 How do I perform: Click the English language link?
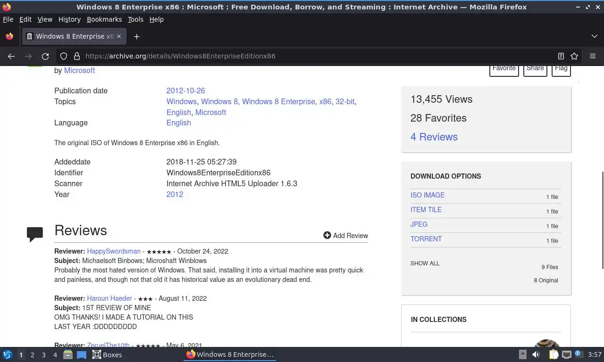point(178,123)
